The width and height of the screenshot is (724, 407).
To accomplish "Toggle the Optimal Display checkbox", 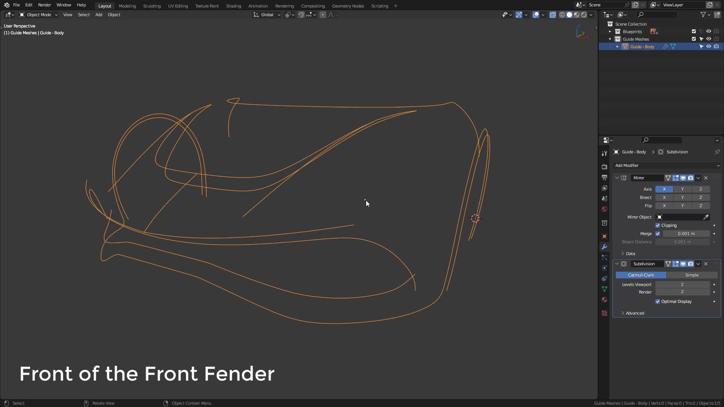I will [x=658, y=301].
